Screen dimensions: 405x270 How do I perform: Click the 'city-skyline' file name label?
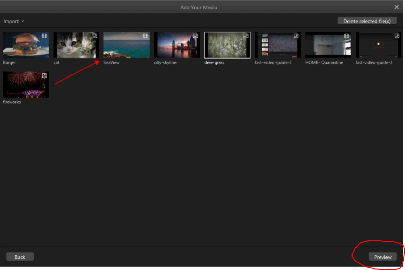165,62
